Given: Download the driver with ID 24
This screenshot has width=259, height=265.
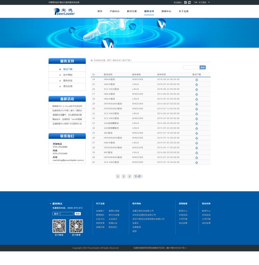Looking at the screenshot, I should [x=197, y=80].
